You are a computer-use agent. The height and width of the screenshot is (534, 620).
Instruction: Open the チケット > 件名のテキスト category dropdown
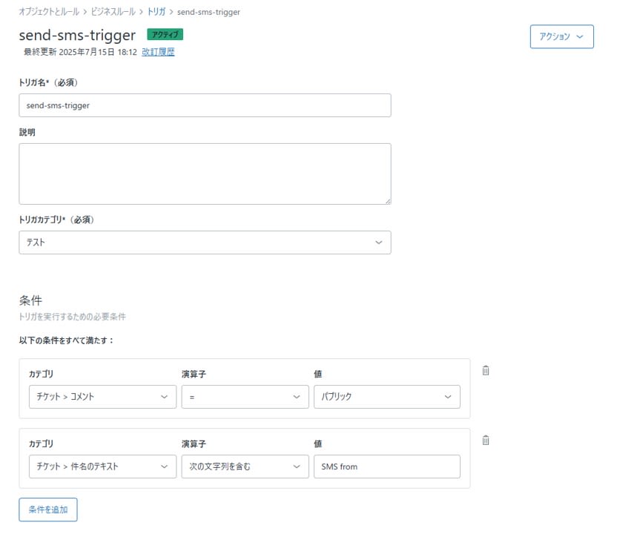[102, 467]
